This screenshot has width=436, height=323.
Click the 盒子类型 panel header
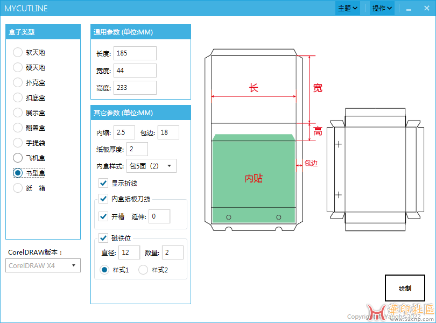(43, 32)
